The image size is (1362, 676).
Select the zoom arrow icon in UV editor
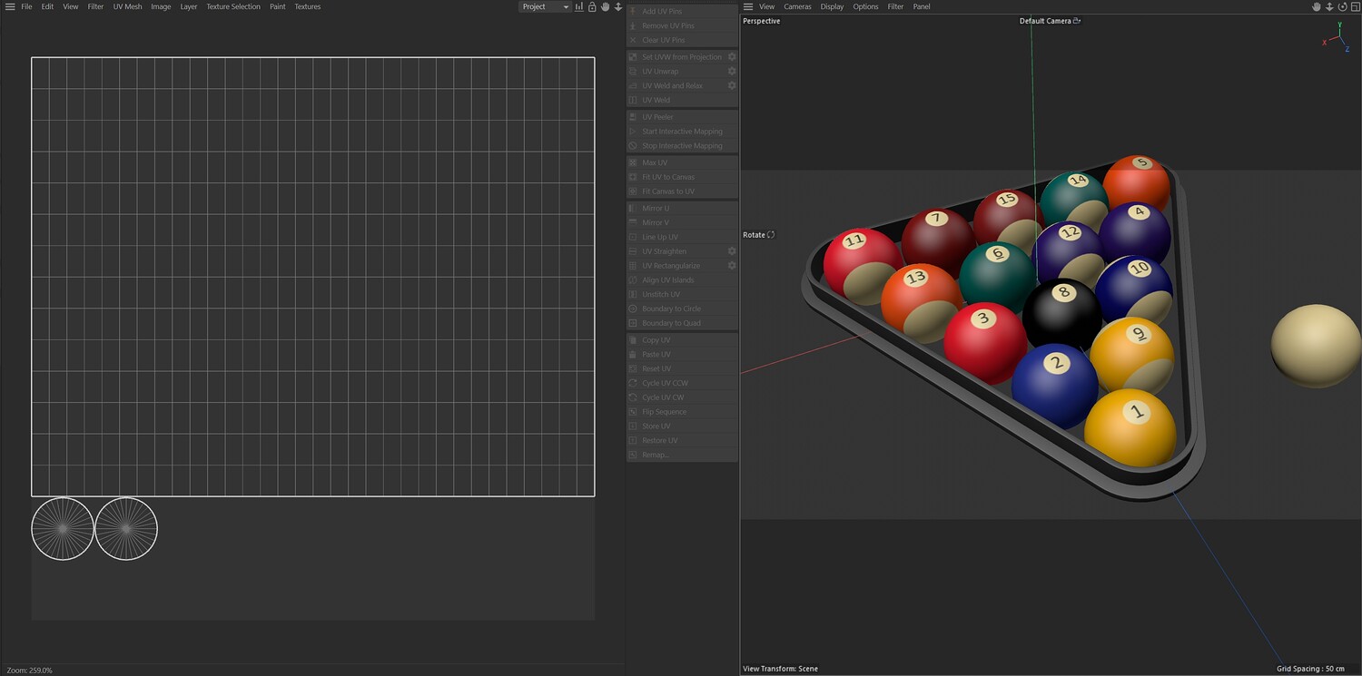click(x=618, y=6)
